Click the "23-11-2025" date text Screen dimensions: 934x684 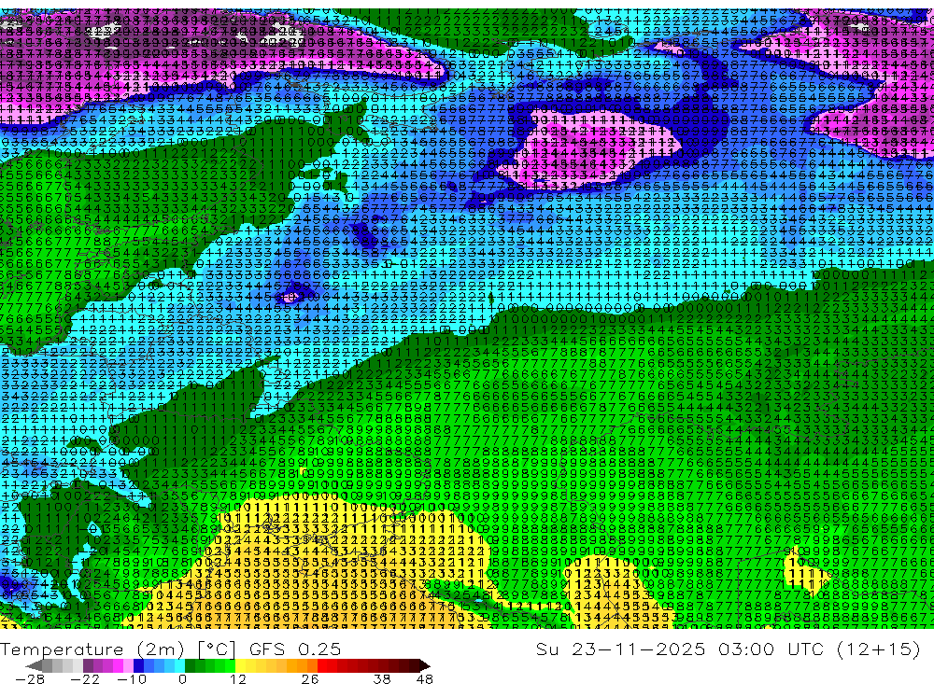(x=638, y=649)
